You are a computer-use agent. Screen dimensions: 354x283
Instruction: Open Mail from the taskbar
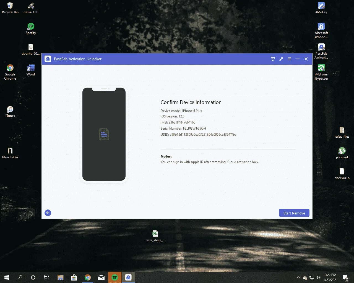(x=101, y=277)
